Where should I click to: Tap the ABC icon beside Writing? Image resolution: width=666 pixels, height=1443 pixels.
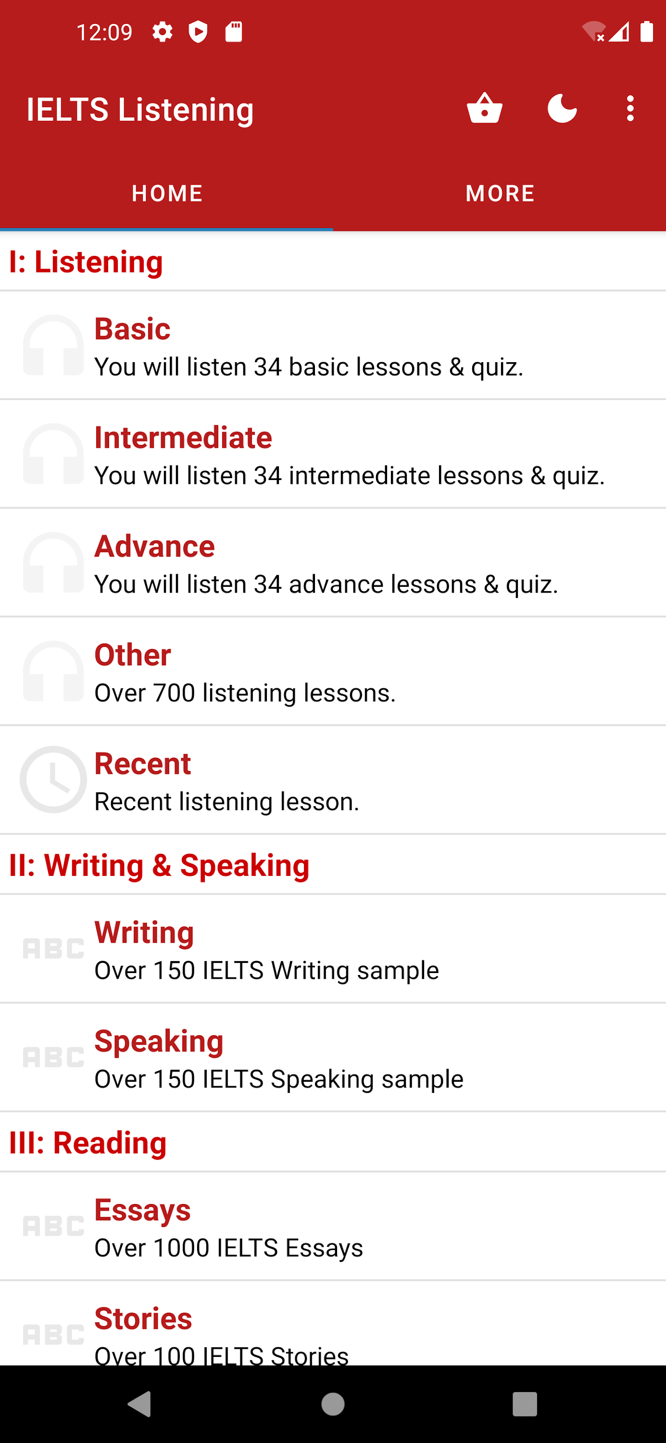coord(53,949)
